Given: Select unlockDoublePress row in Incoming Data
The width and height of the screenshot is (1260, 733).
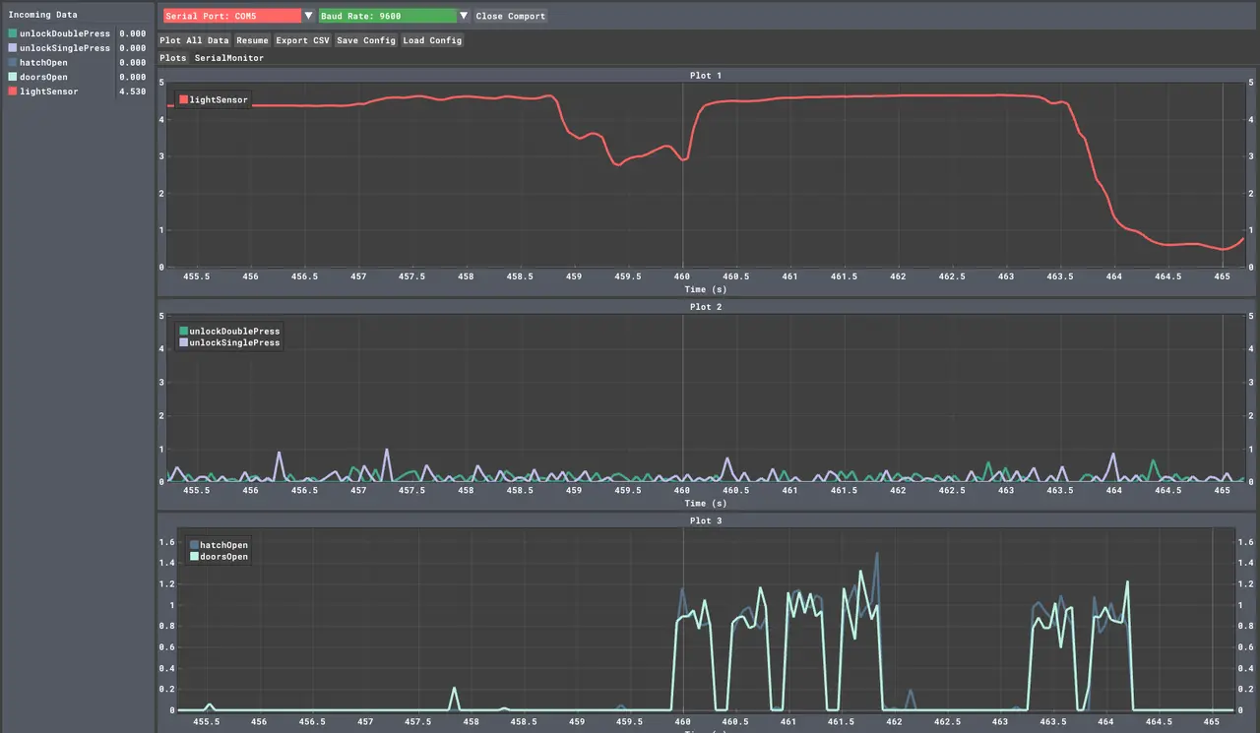Looking at the screenshot, I should (78, 33).
